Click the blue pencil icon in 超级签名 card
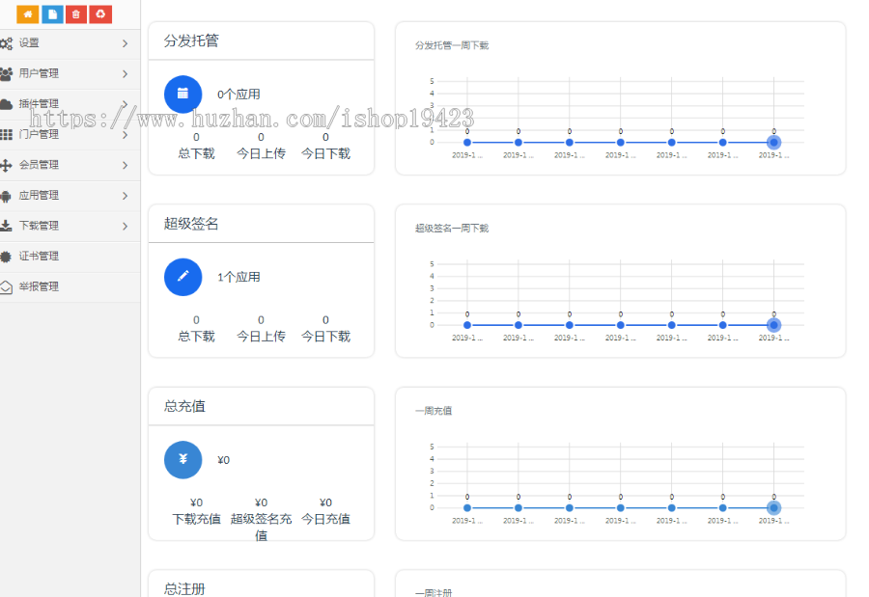Image resolution: width=869 pixels, height=597 pixels. [182, 277]
